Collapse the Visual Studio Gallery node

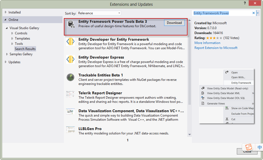pos(7,28)
